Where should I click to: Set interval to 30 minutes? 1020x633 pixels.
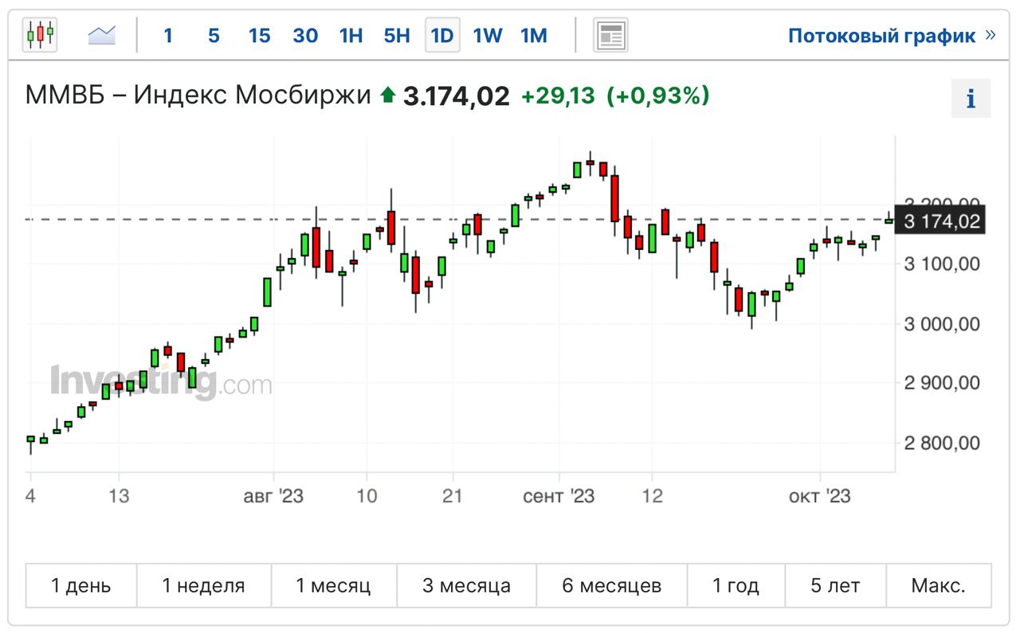click(x=305, y=35)
